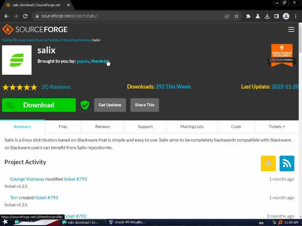Click the orange search tray icon
Image resolution: width=302 pixels, height=226 pixels.
tap(280, 222)
